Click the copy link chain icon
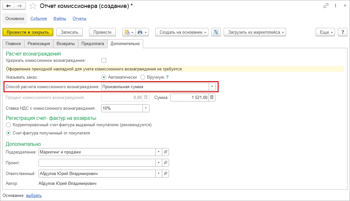The height and width of the screenshot is (201, 350). 325,6
